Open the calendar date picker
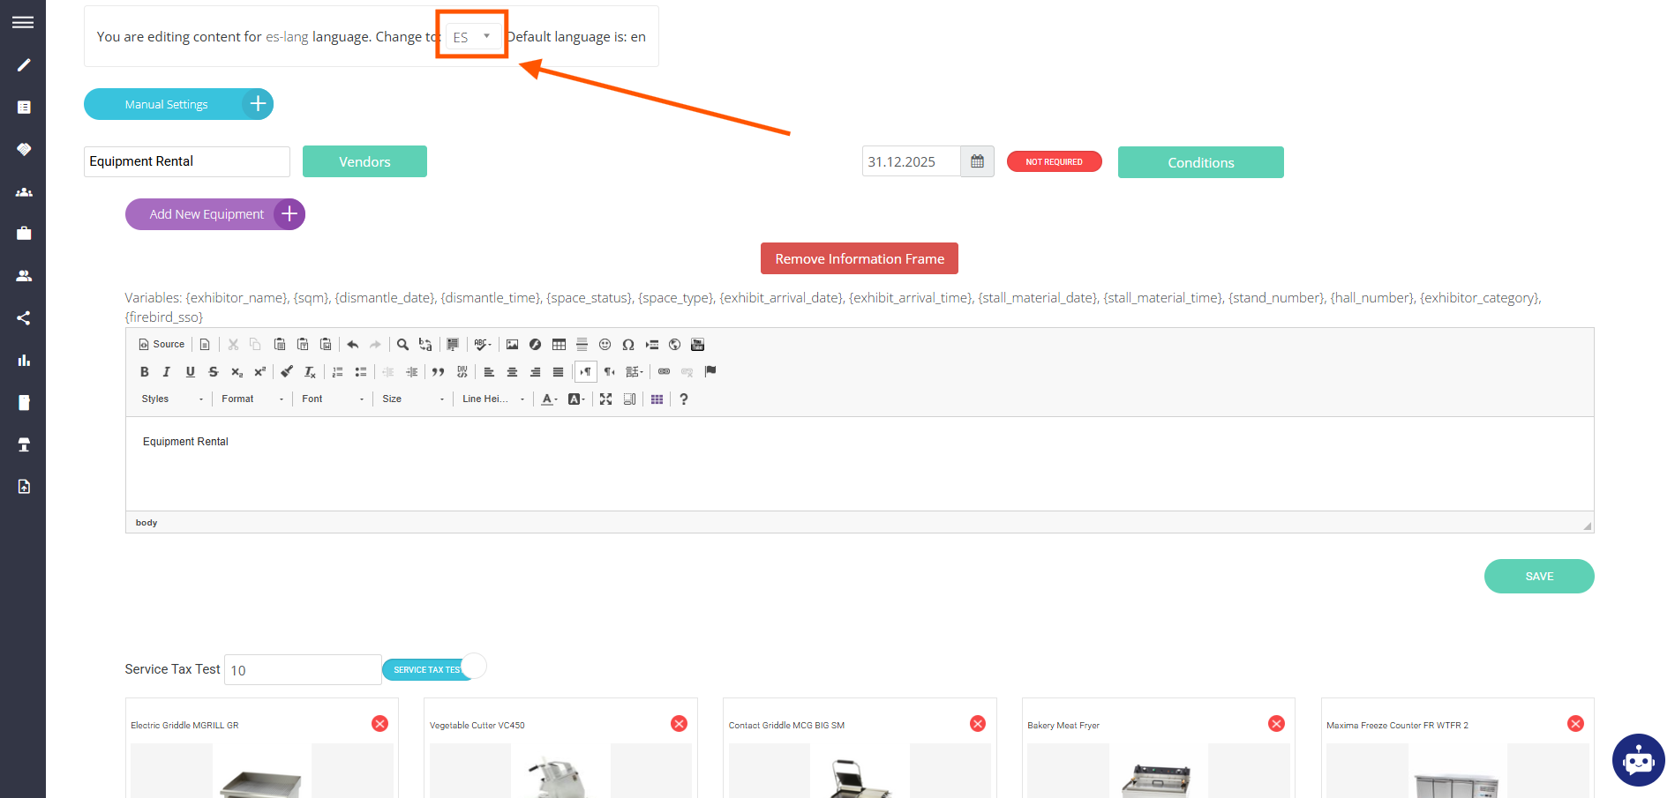The image size is (1675, 798). 977,161
